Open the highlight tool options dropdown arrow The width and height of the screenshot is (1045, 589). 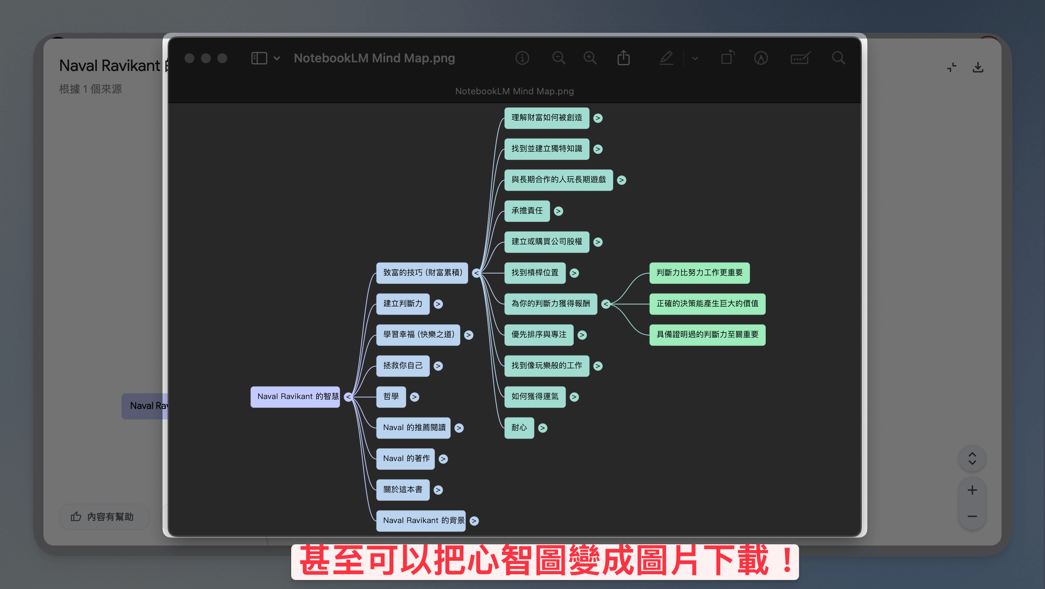(695, 58)
